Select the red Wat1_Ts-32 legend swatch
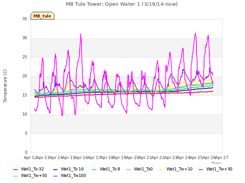This screenshot has width=245, height=183. click(15, 169)
